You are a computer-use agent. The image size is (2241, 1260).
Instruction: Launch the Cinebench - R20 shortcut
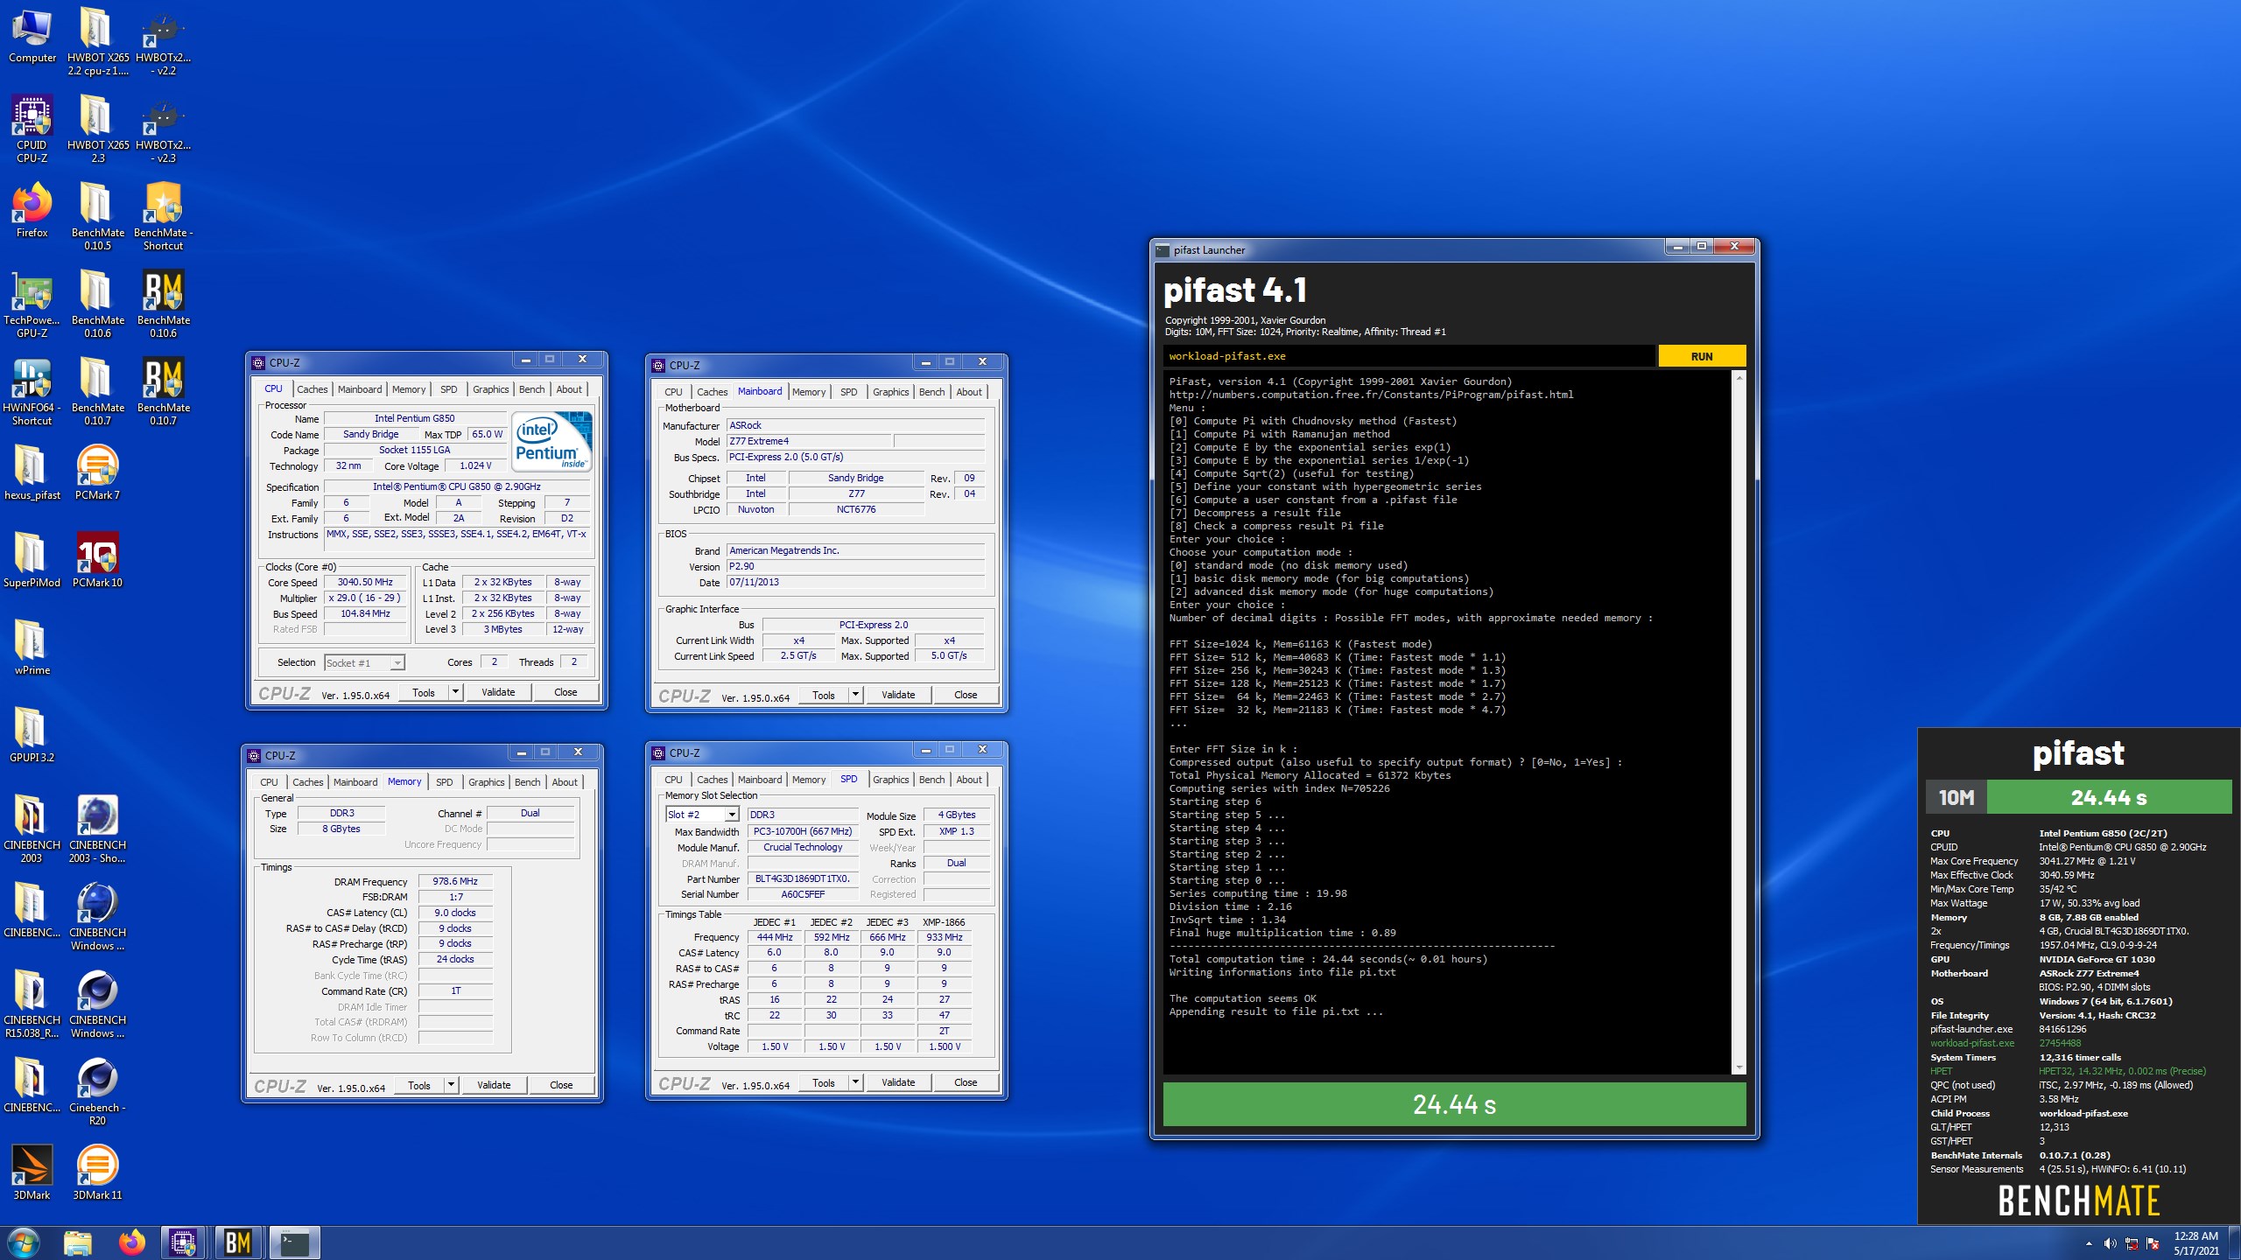(97, 1091)
